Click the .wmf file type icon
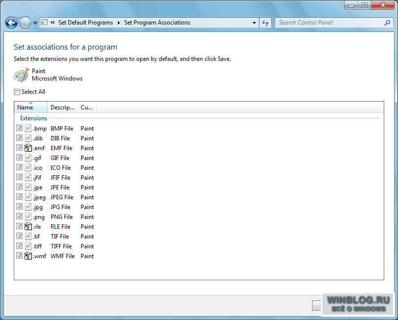The image size is (398, 320). [x=28, y=256]
